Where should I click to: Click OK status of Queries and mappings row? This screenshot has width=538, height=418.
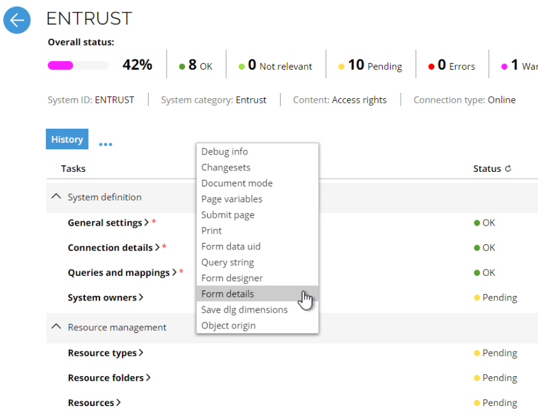[484, 273]
